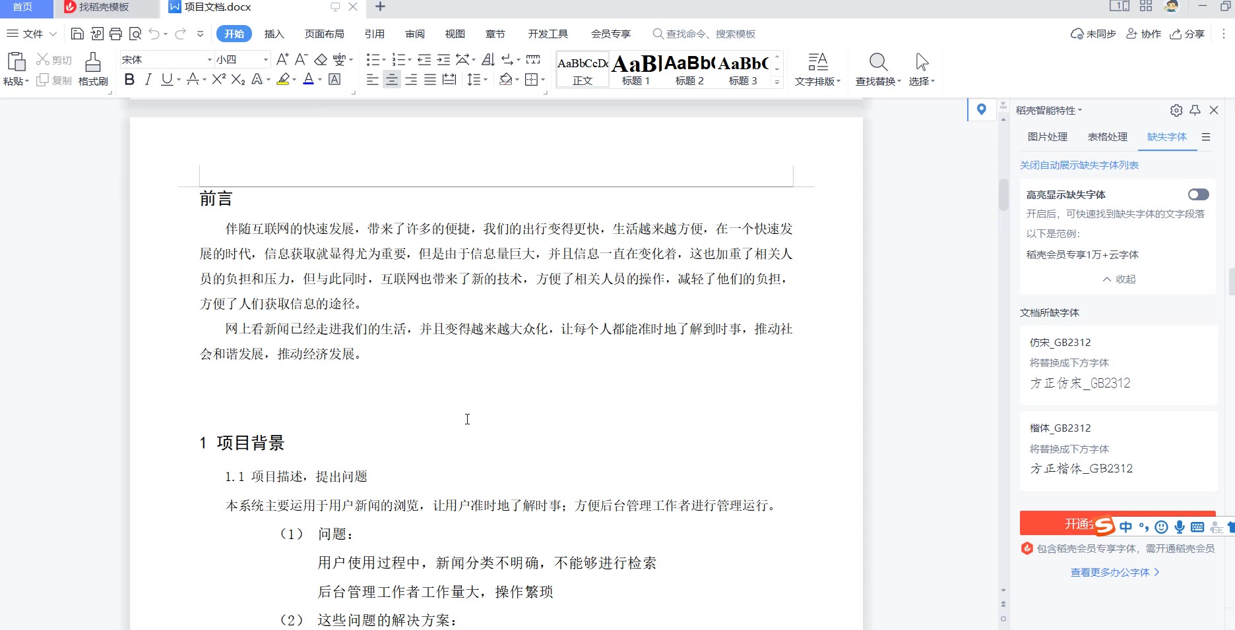Open Sogou IME voice input microphone
Image resolution: width=1235 pixels, height=630 pixels.
(x=1179, y=527)
